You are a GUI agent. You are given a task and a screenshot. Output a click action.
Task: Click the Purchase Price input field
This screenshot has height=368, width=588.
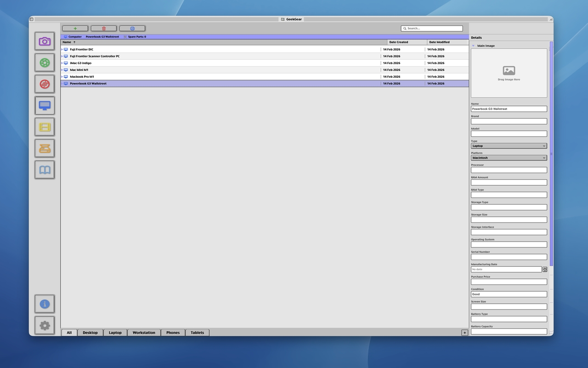pos(509,282)
